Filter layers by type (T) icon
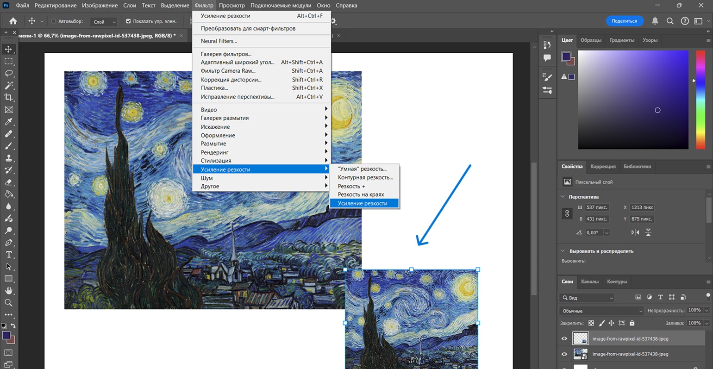Viewport: 713px width, 369px height. click(660, 297)
